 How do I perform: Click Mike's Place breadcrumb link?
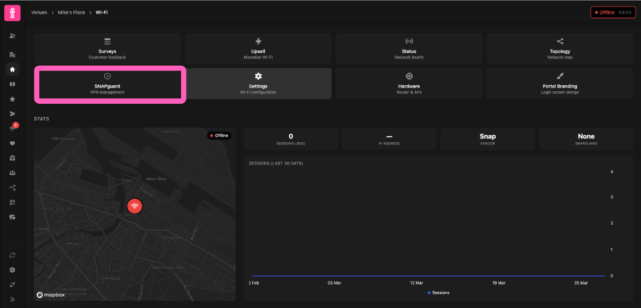[x=71, y=12]
